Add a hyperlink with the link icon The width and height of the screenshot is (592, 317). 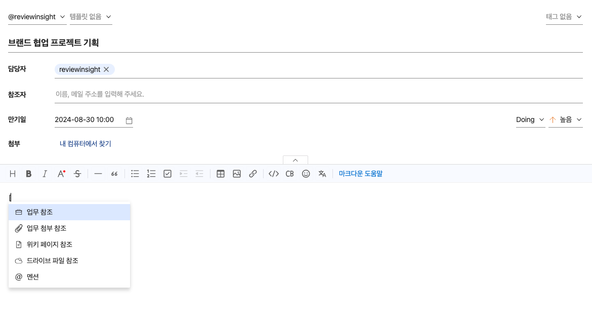pos(253,174)
